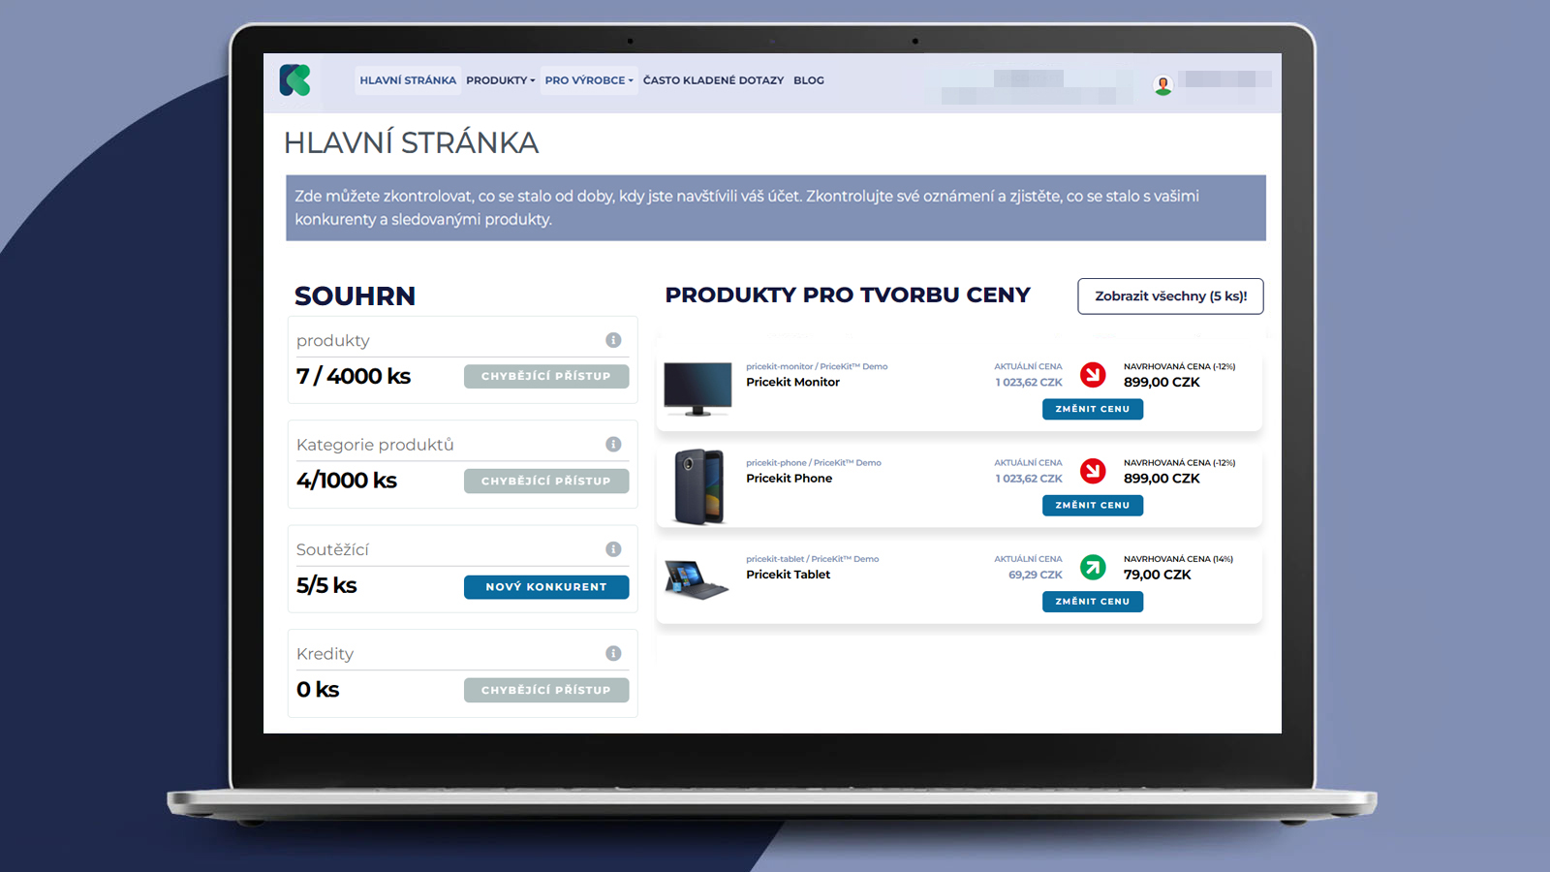Go to Hlavní stránka menu item

(x=408, y=80)
